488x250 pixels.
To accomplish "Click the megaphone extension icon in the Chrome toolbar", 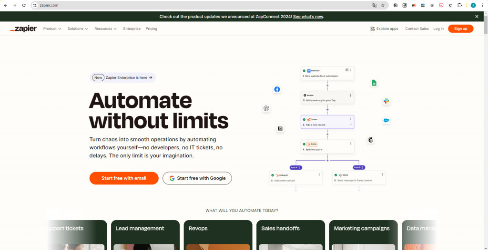I will 414,5.
